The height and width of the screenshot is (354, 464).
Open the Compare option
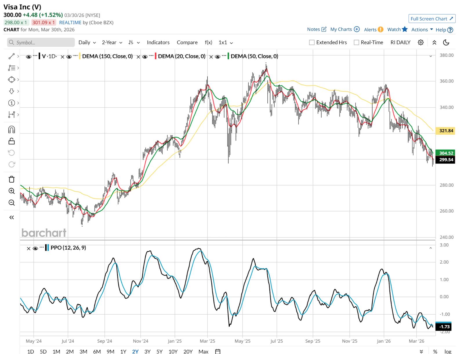pos(187,43)
